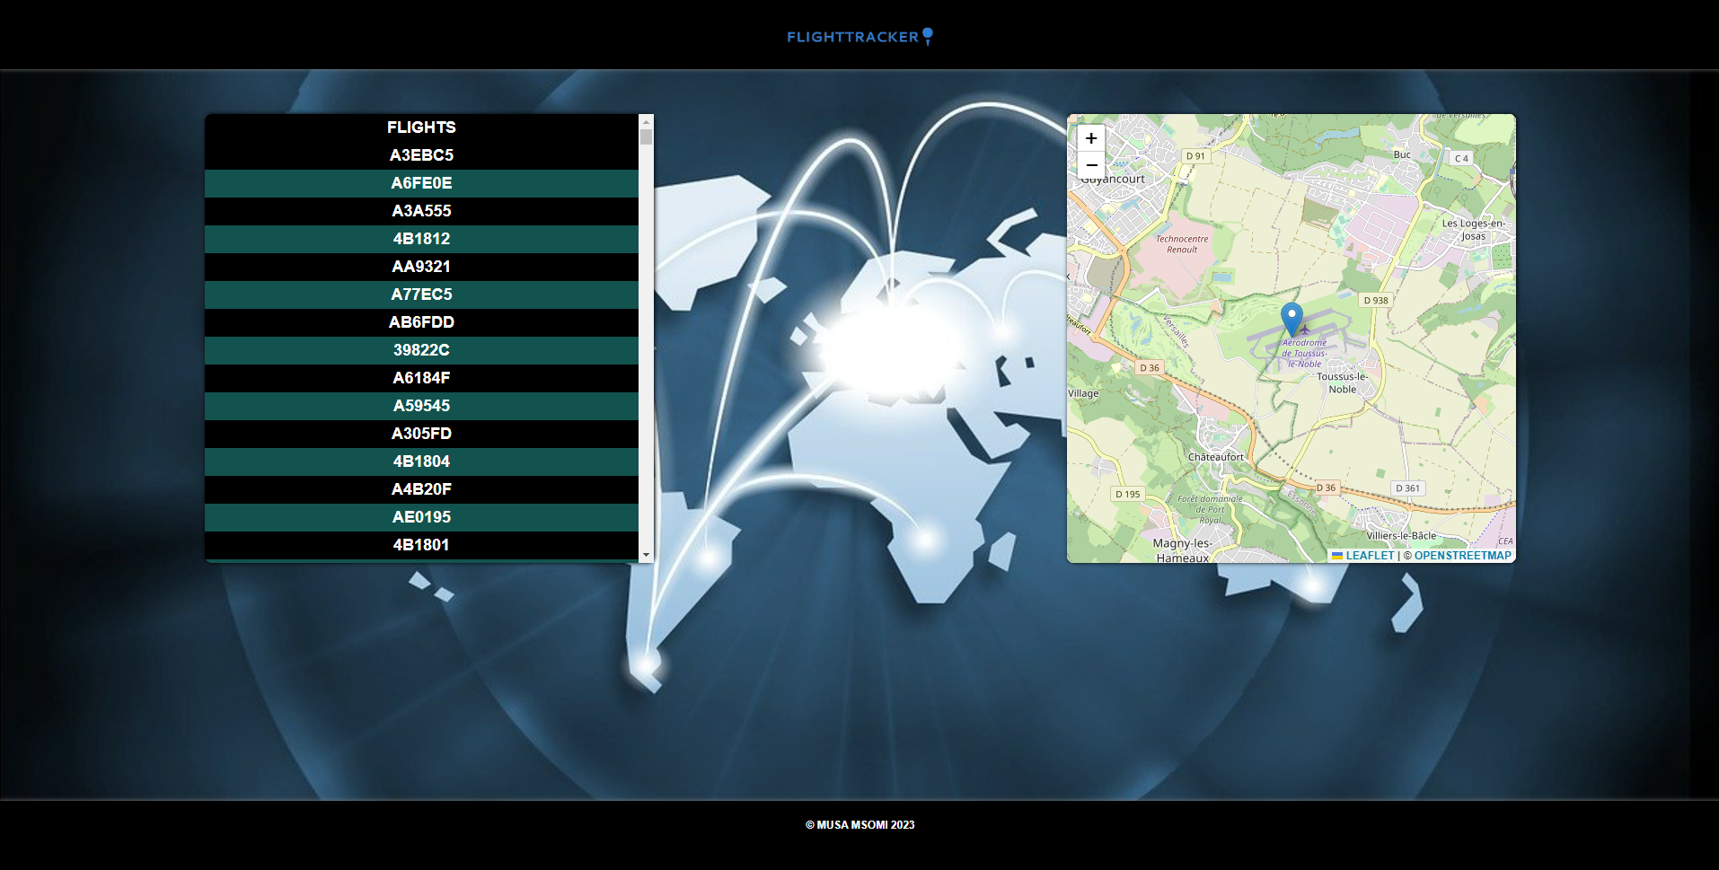The height and width of the screenshot is (870, 1719).
Task: Open details for flight 4B1812
Action: coord(422,239)
